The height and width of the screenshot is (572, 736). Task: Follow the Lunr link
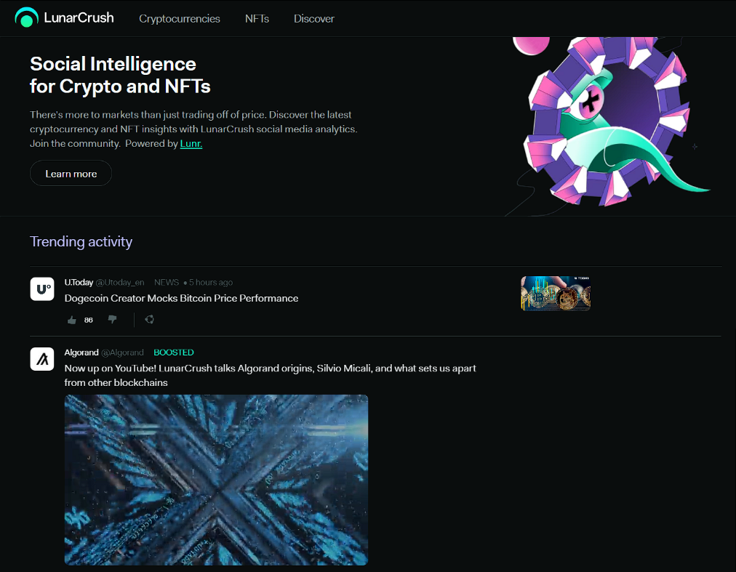coord(191,144)
